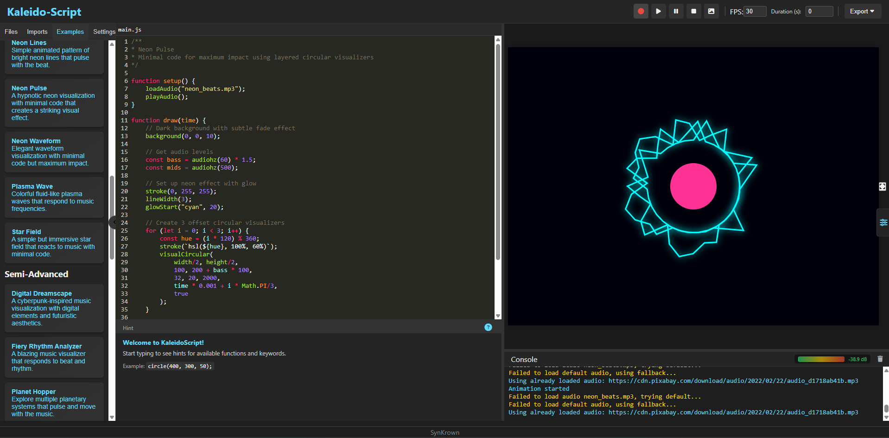Select the Digital Dreamscape example
This screenshot has width=889, height=438.
point(54,308)
